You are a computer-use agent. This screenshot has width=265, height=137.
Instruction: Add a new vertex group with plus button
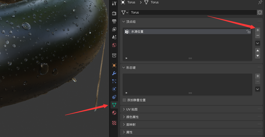(x=257, y=30)
